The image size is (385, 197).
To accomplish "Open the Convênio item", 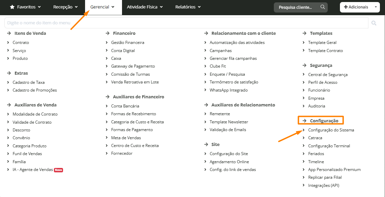I will (x=21, y=138).
